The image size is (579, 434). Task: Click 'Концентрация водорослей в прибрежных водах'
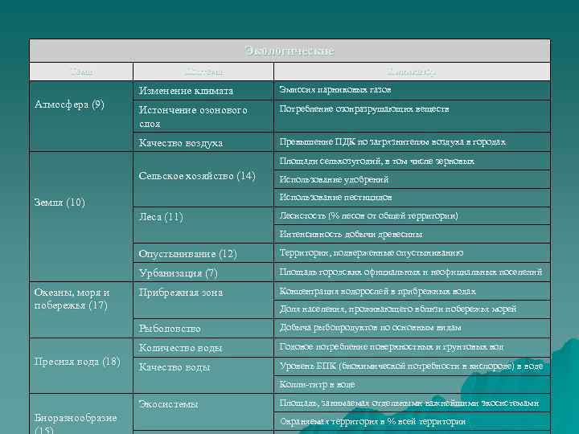pyautogui.click(x=377, y=291)
